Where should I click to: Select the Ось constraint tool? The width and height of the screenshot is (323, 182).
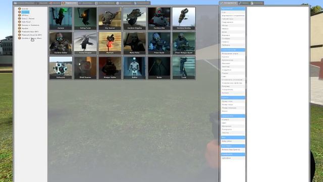pos(233,12)
